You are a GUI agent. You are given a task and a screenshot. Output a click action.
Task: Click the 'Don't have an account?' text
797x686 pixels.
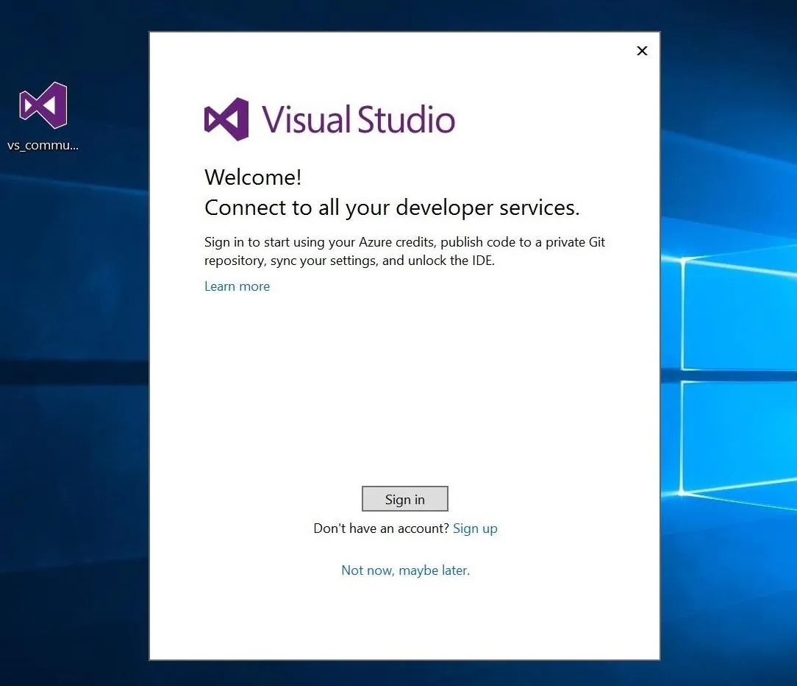[x=381, y=528]
